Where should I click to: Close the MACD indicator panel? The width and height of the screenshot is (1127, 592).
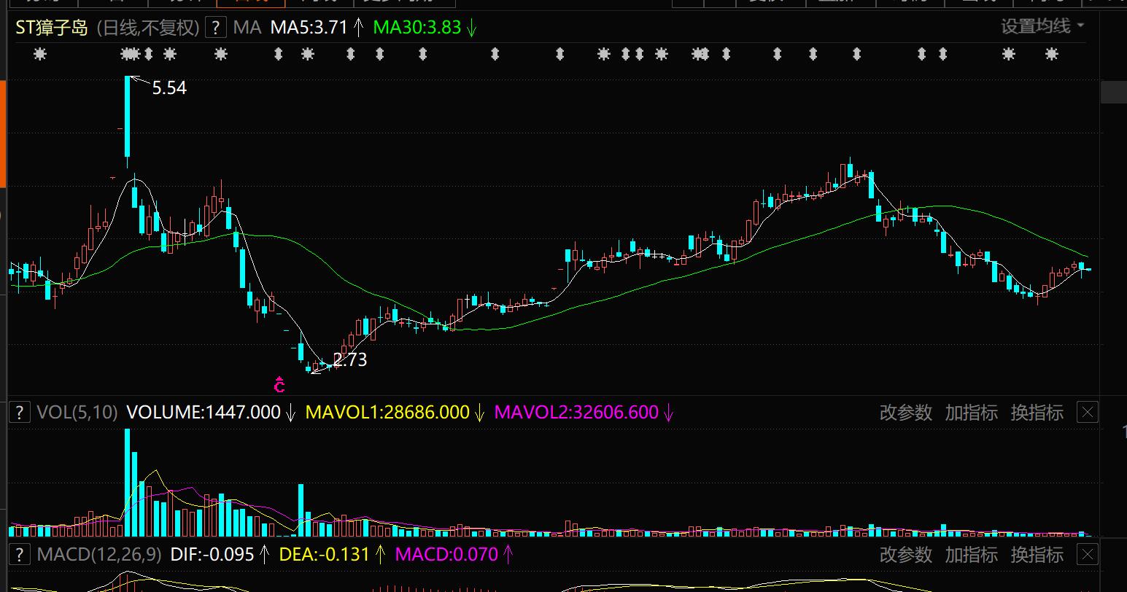(x=1087, y=555)
